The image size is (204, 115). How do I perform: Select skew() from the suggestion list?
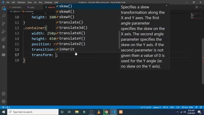coord(88,6)
